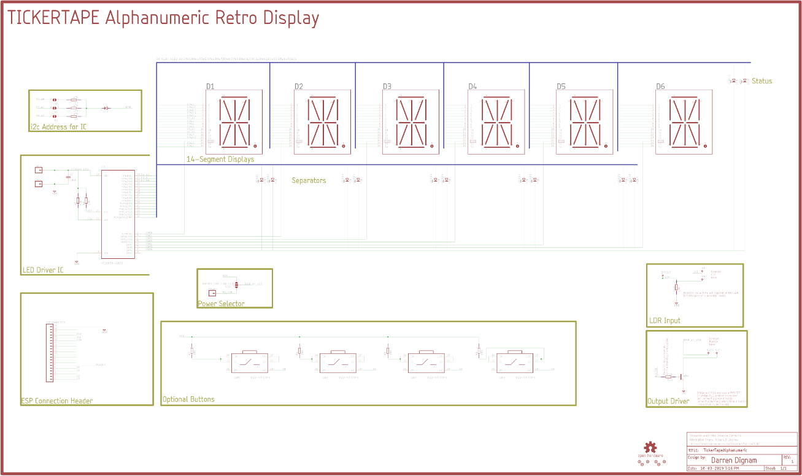Select the "Separators" label text
The width and height of the screenshot is (802, 476).
(x=309, y=180)
